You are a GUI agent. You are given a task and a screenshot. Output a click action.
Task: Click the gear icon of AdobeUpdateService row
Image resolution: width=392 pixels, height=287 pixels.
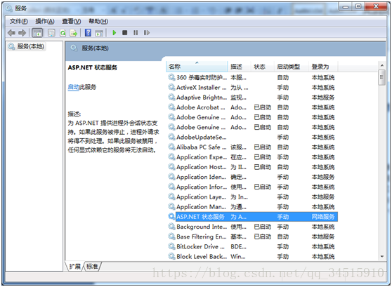[x=171, y=137]
